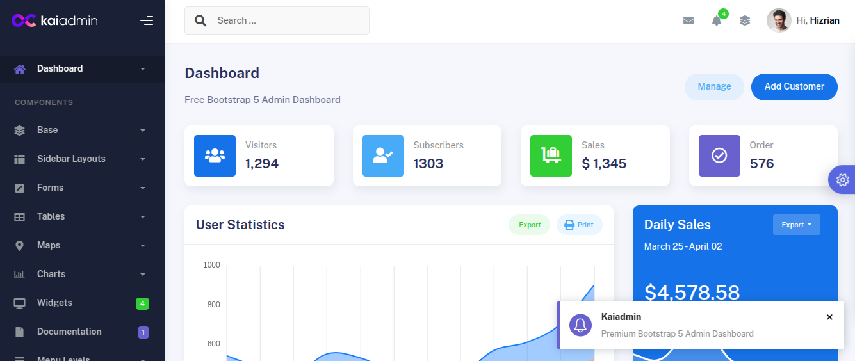
Task: Click the Add Customer button
Action: pos(794,87)
